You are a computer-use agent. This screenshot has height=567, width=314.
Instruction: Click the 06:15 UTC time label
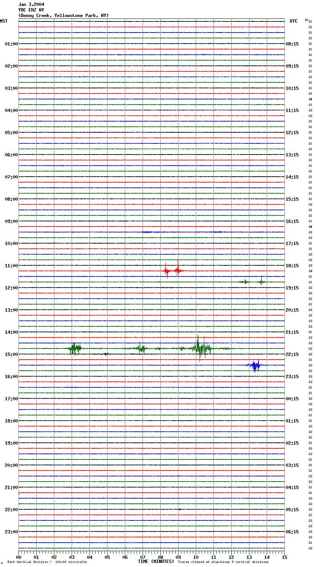[292, 532]
